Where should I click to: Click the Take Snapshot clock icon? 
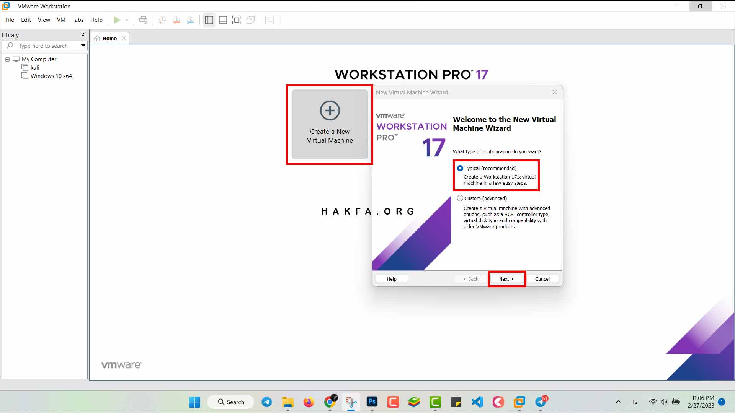click(162, 20)
